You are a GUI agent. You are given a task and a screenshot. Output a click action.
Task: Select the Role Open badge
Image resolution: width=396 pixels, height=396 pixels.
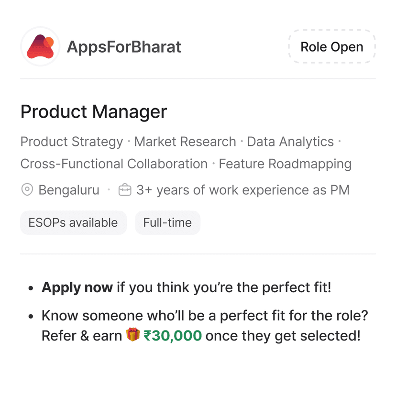(x=332, y=47)
